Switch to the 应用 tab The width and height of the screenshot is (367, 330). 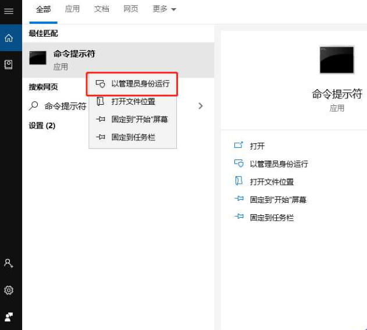click(x=72, y=9)
